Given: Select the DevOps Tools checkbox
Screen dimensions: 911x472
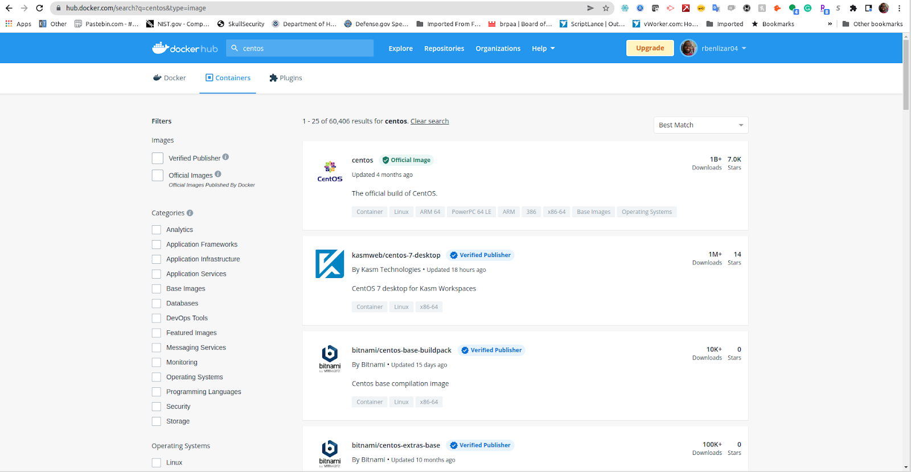Looking at the screenshot, I should (x=157, y=318).
